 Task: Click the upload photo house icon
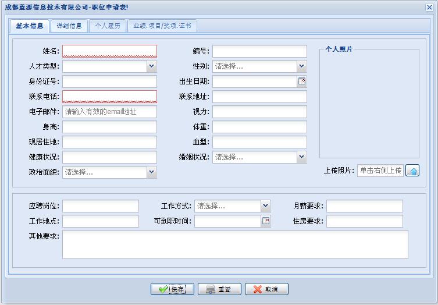(x=412, y=170)
